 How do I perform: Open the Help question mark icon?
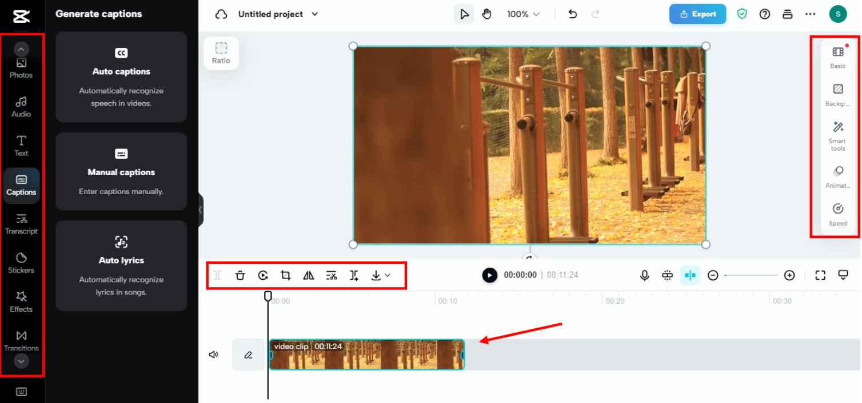(x=765, y=14)
